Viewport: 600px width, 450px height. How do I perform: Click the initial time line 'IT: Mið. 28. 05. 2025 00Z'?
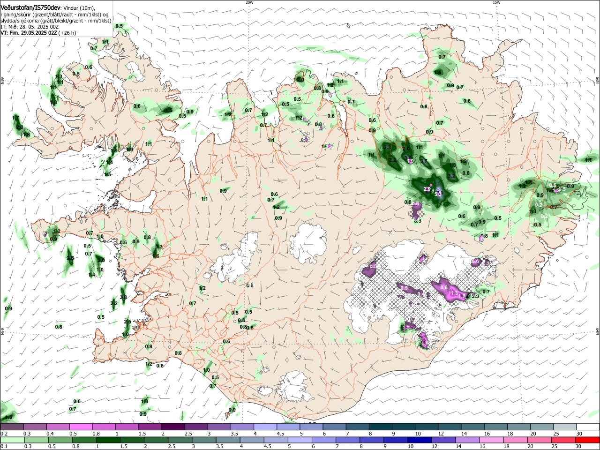[x=30, y=27]
